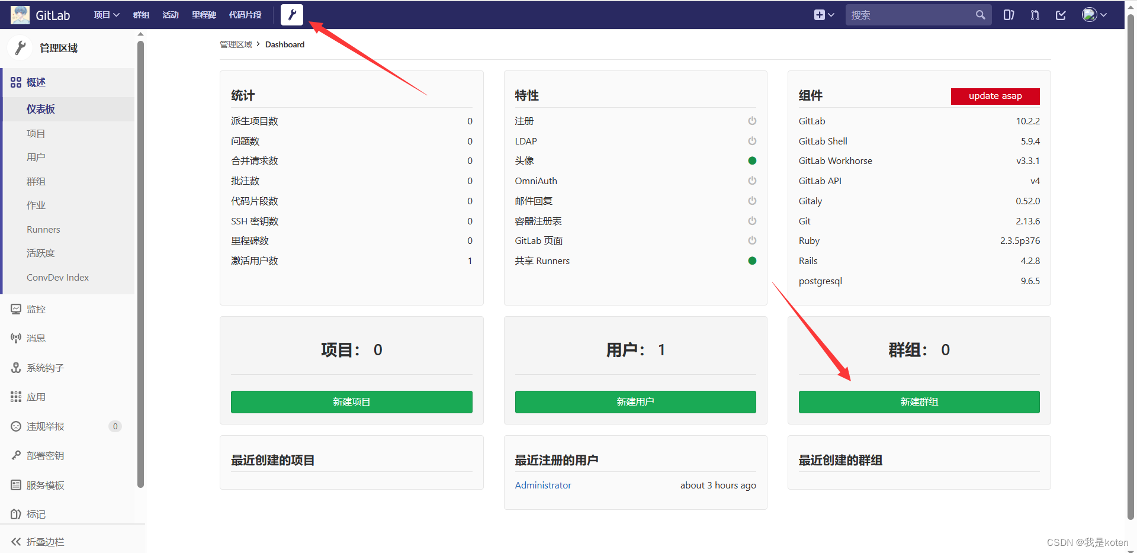Click the red update asap badge
1137x553 pixels.
[995, 96]
